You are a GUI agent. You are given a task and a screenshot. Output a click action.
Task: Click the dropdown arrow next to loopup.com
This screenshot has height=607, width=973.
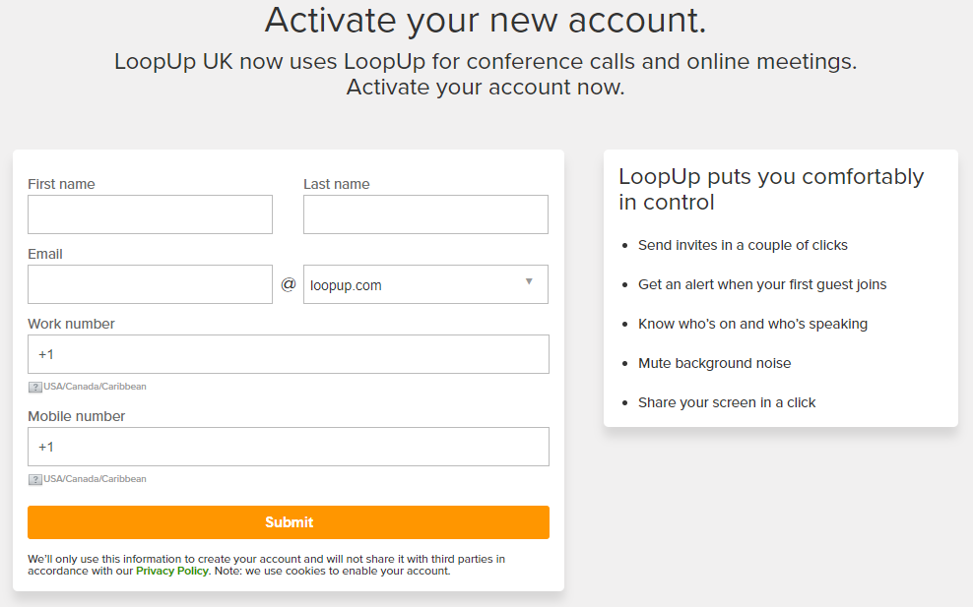[530, 283]
